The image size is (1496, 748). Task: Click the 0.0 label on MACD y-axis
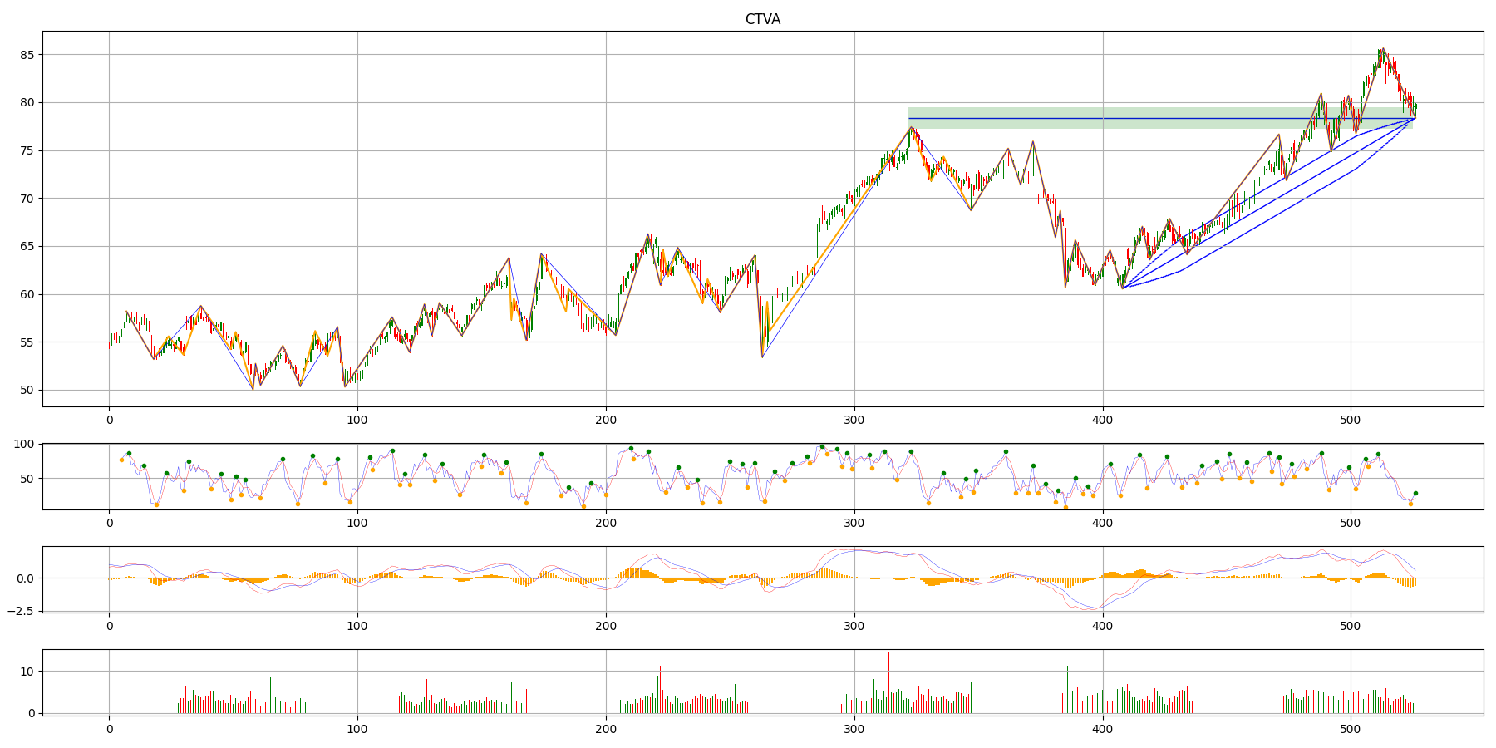[x=22, y=578]
